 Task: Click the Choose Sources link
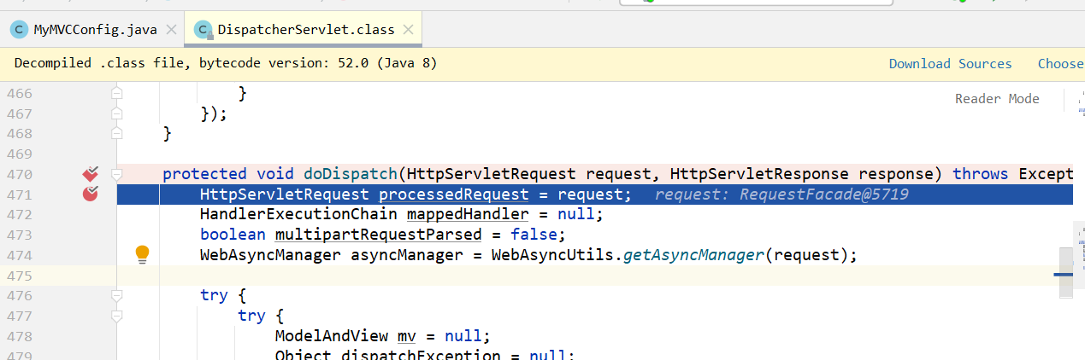click(x=1060, y=64)
